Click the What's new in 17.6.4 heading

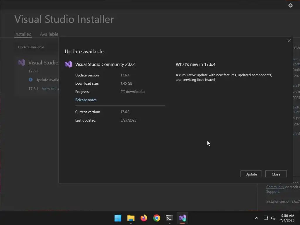point(195,64)
